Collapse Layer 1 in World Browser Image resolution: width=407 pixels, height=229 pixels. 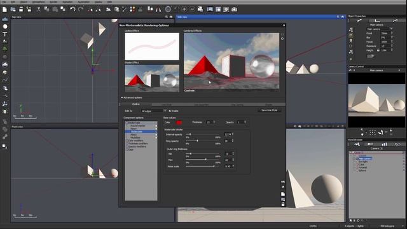[x=350, y=153]
